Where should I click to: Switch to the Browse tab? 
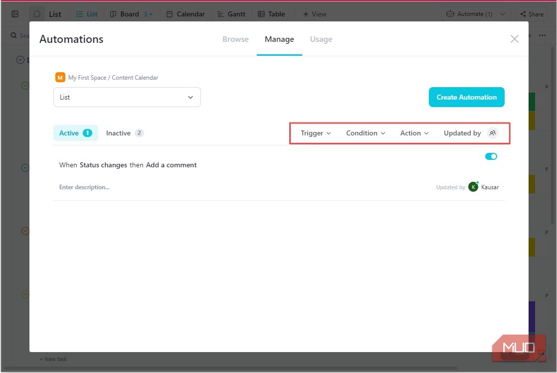(235, 39)
